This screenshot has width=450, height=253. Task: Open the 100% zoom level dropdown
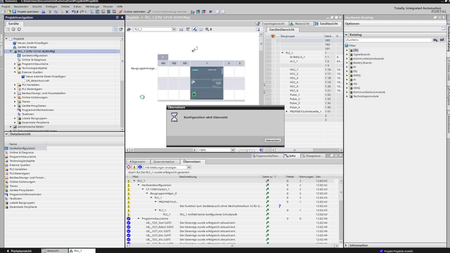[x=232, y=150]
